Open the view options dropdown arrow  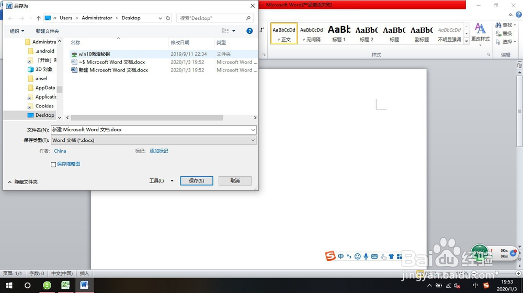(x=233, y=31)
